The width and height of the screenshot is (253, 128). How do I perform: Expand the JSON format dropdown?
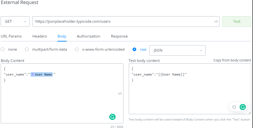[177, 50]
